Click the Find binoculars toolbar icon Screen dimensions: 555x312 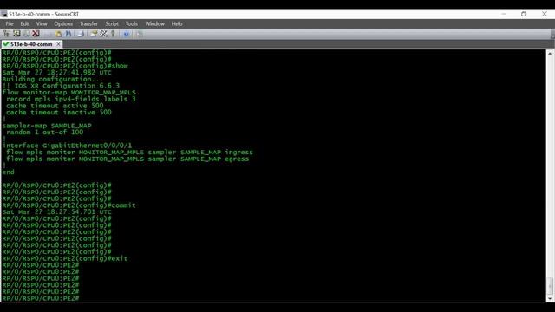(69, 34)
